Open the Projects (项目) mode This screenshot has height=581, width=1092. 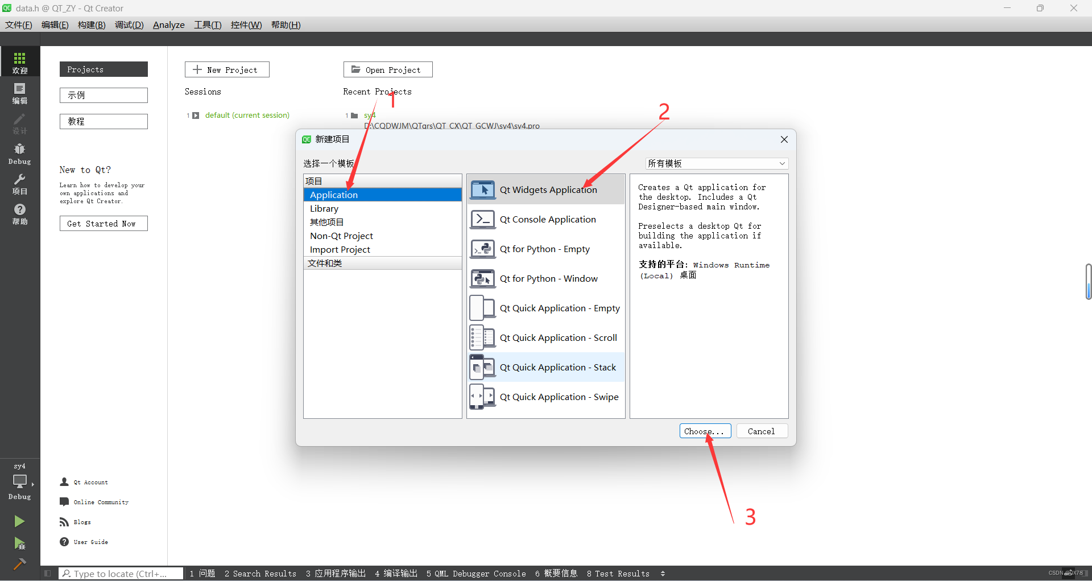coord(20,183)
